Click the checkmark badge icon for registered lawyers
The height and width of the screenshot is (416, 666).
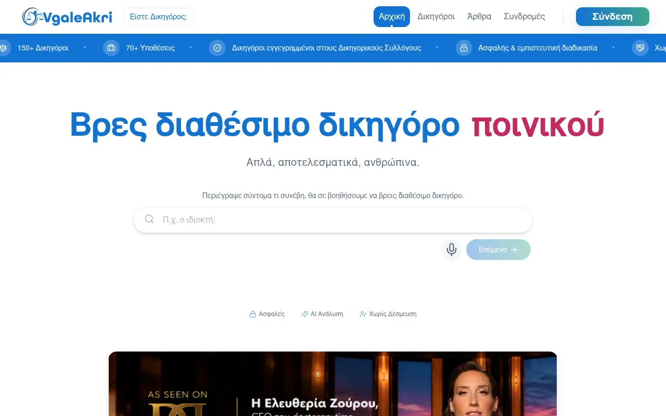pos(217,48)
